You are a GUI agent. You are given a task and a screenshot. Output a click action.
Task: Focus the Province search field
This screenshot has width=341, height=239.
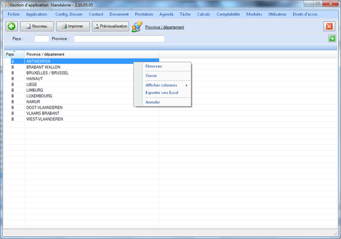pyautogui.click(x=119, y=39)
